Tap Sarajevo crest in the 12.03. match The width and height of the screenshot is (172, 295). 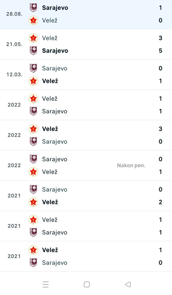tap(33, 68)
